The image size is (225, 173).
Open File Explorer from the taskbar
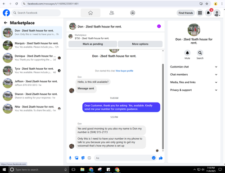[x=82, y=169]
